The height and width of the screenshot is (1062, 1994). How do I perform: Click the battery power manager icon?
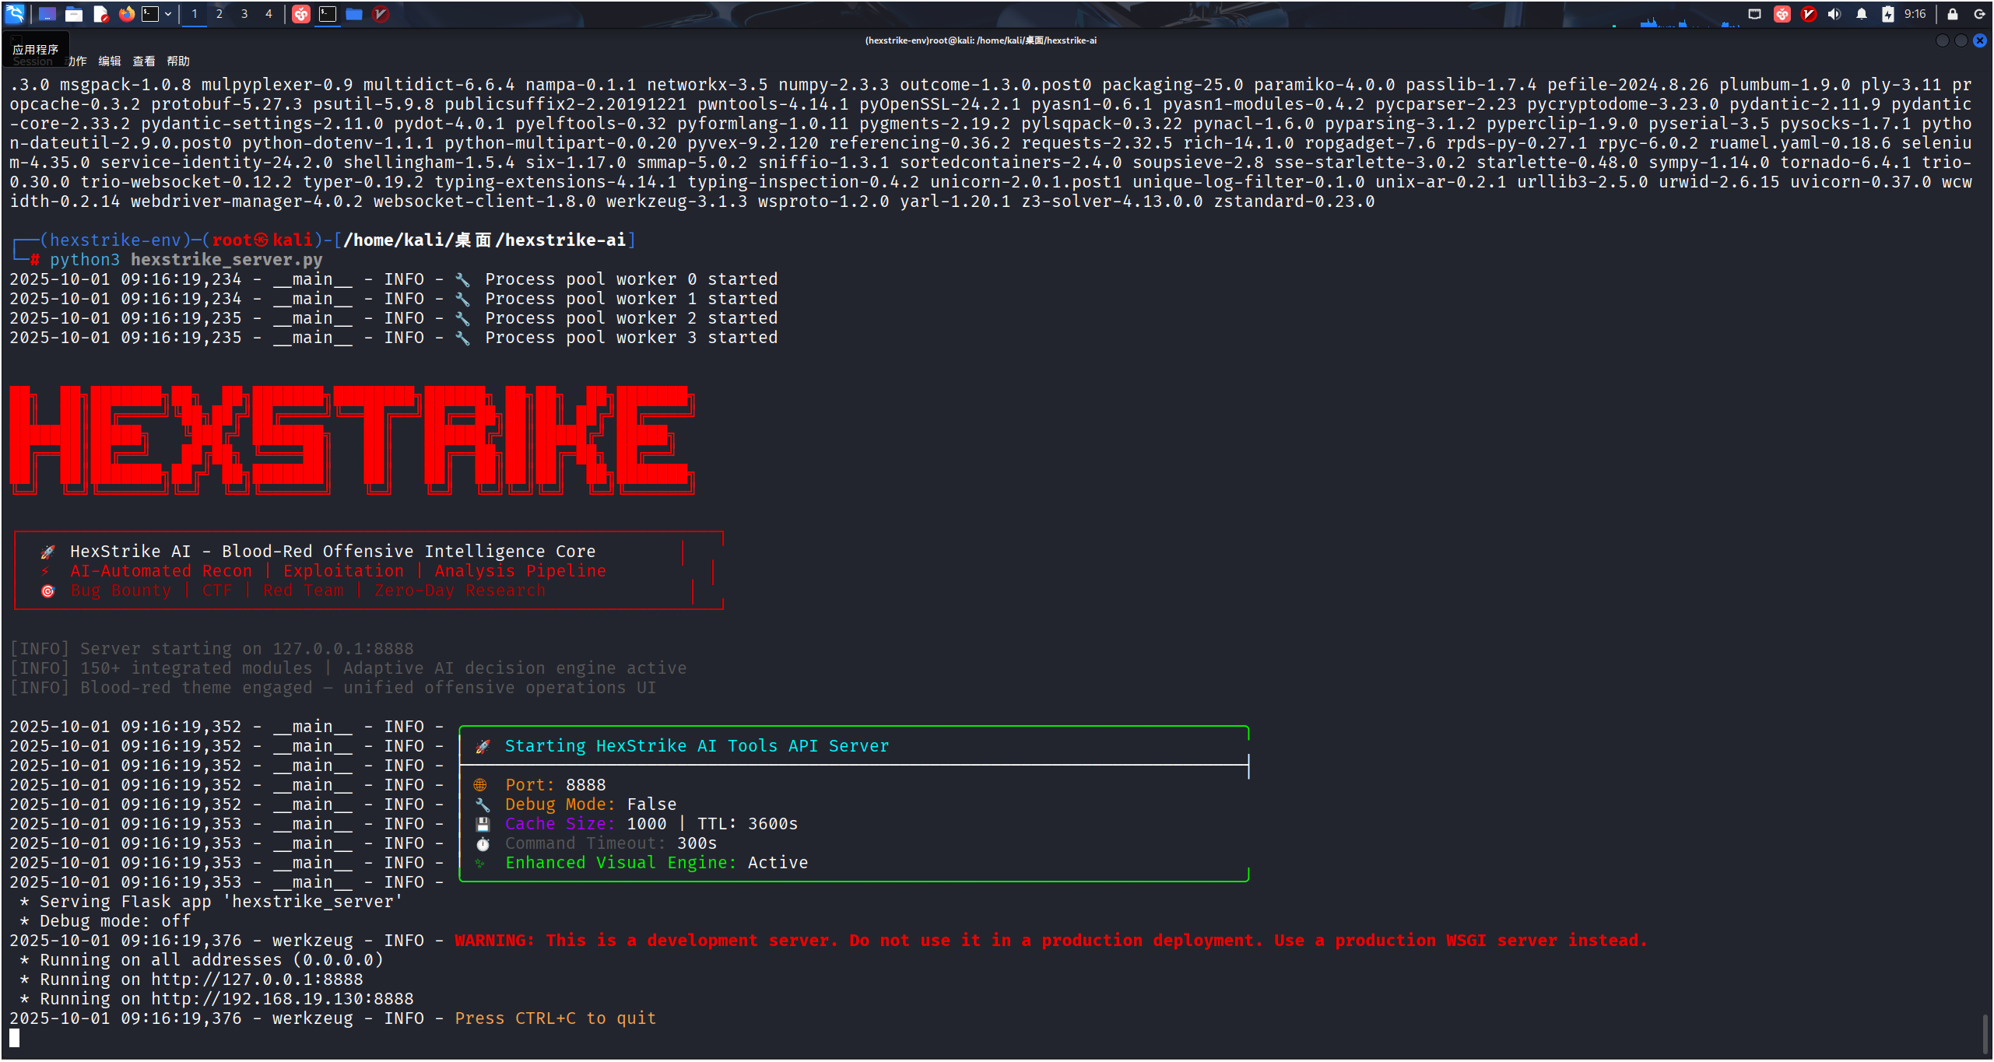[1887, 14]
